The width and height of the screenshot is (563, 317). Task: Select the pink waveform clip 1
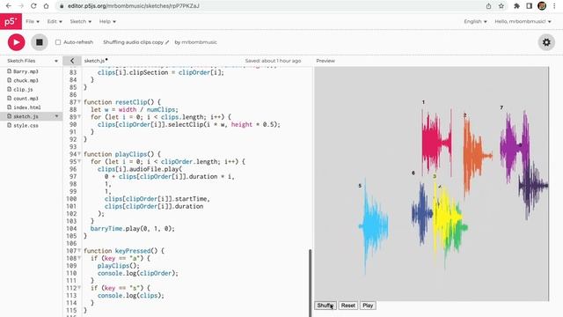tap(436, 142)
